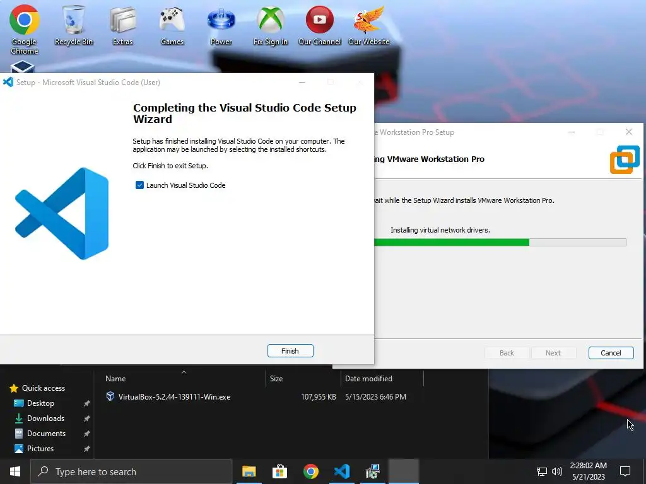
Task: Select the Games desktop icon
Action: (x=172, y=26)
